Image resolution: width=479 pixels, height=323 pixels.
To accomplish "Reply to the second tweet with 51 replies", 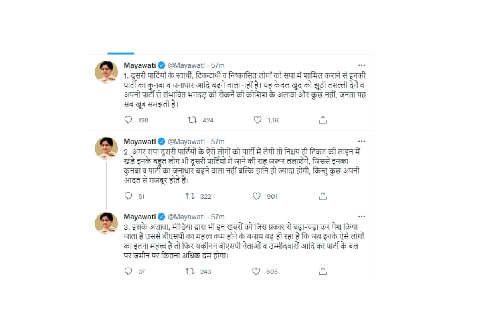I will (x=128, y=196).
